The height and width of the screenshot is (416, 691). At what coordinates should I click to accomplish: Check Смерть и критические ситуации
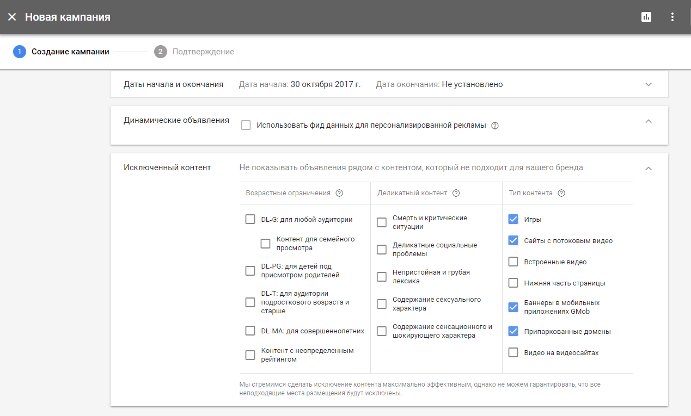point(382,222)
